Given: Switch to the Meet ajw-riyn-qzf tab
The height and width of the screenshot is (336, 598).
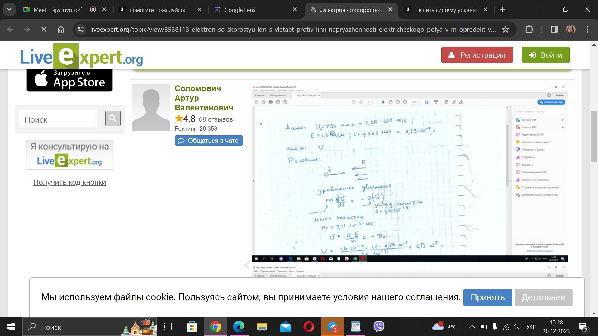Looking at the screenshot, I should coord(58,10).
